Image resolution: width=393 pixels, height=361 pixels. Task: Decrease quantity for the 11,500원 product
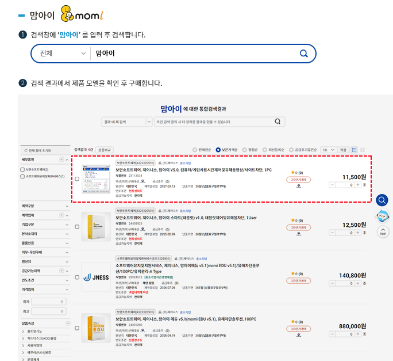tap(332, 185)
